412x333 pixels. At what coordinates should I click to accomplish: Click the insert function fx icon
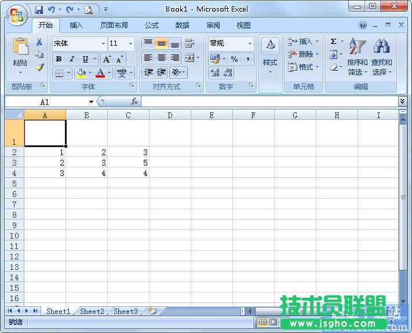pos(134,101)
